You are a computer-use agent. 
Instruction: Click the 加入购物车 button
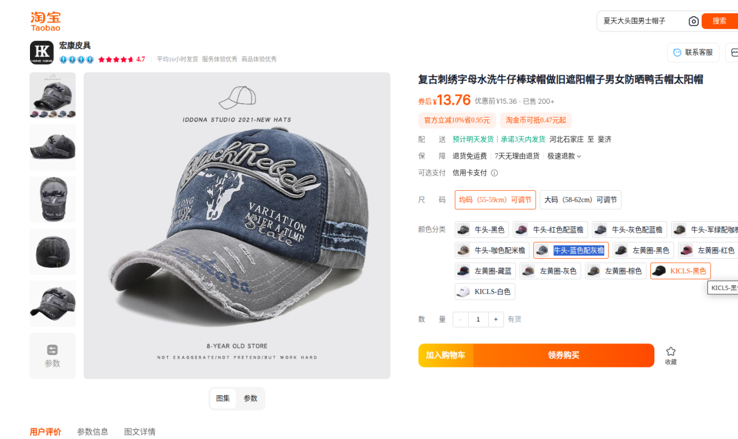(446, 355)
